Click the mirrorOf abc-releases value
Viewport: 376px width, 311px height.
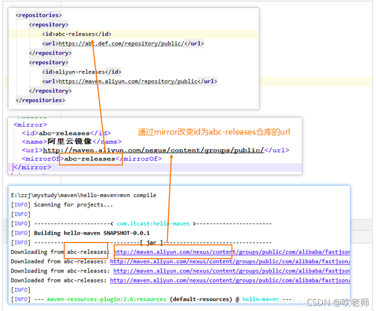89,159
